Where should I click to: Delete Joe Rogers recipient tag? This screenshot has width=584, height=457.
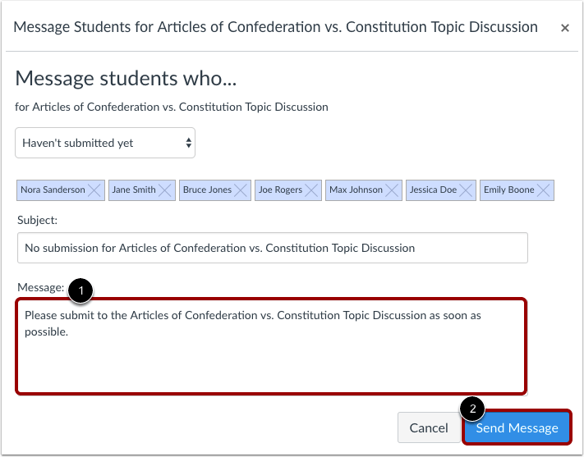coord(312,190)
